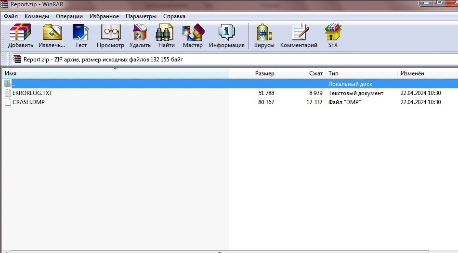Screen dimensions: 458x253
Task: Open the Избранное menu
Action: (105, 16)
